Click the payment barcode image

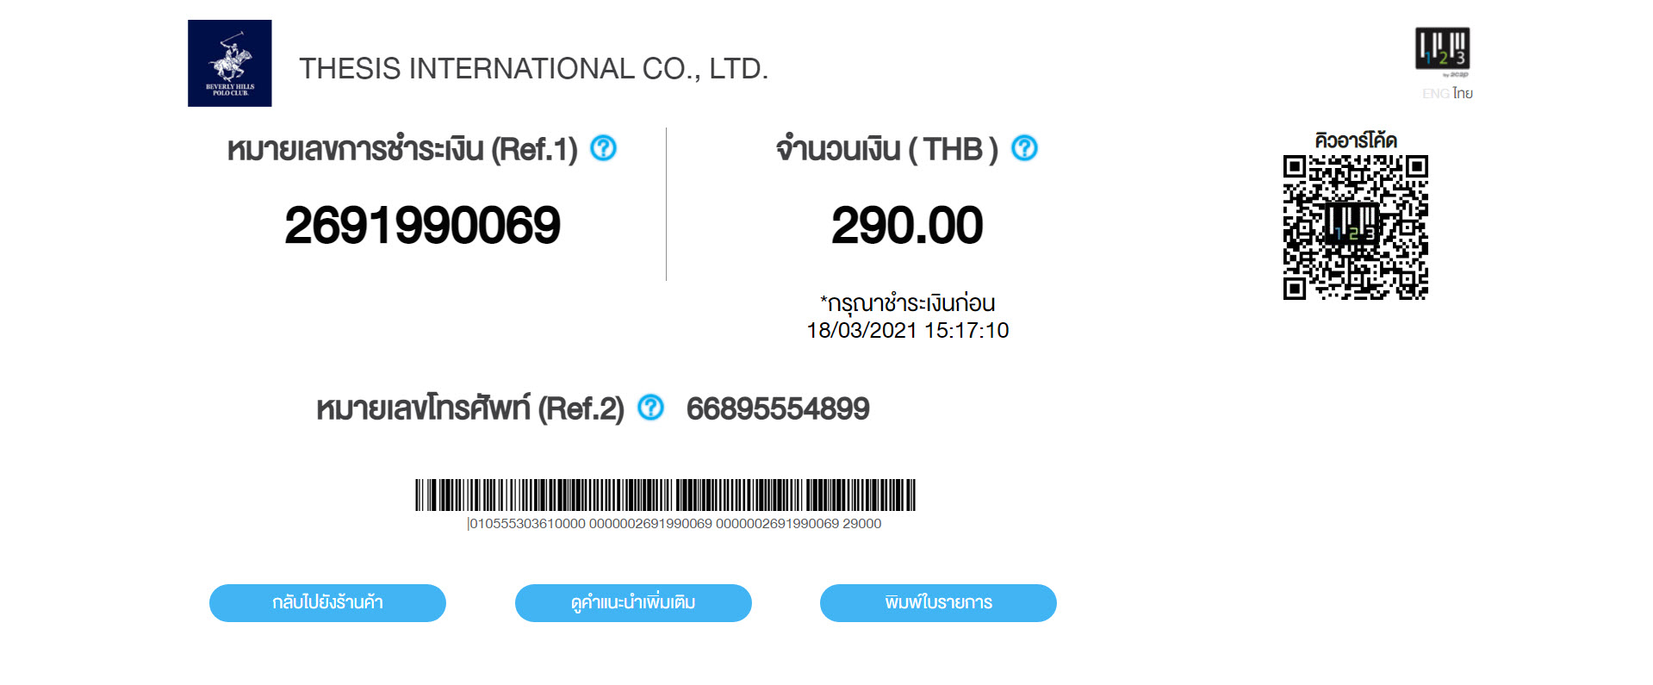[x=665, y=495]
